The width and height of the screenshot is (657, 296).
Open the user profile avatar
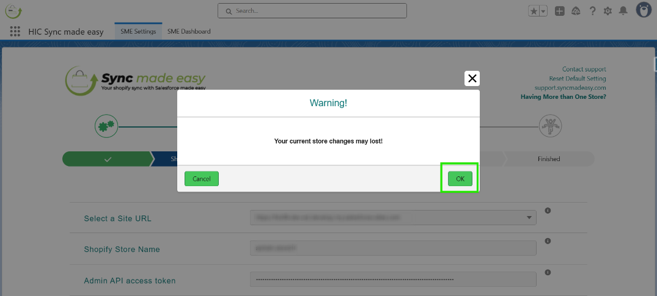(644, 10)
